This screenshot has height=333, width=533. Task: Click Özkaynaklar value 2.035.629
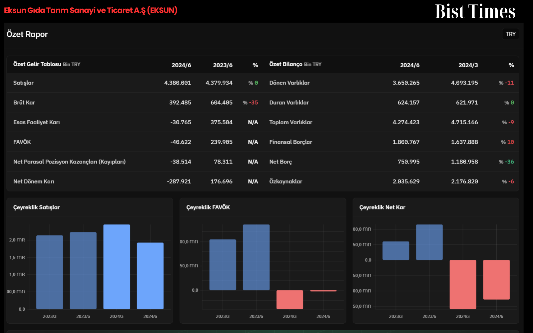(406, 181)
